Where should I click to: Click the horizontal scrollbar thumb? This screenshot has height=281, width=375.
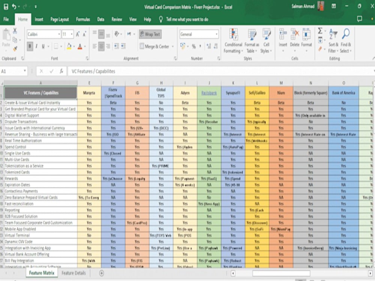click(281, 273)
